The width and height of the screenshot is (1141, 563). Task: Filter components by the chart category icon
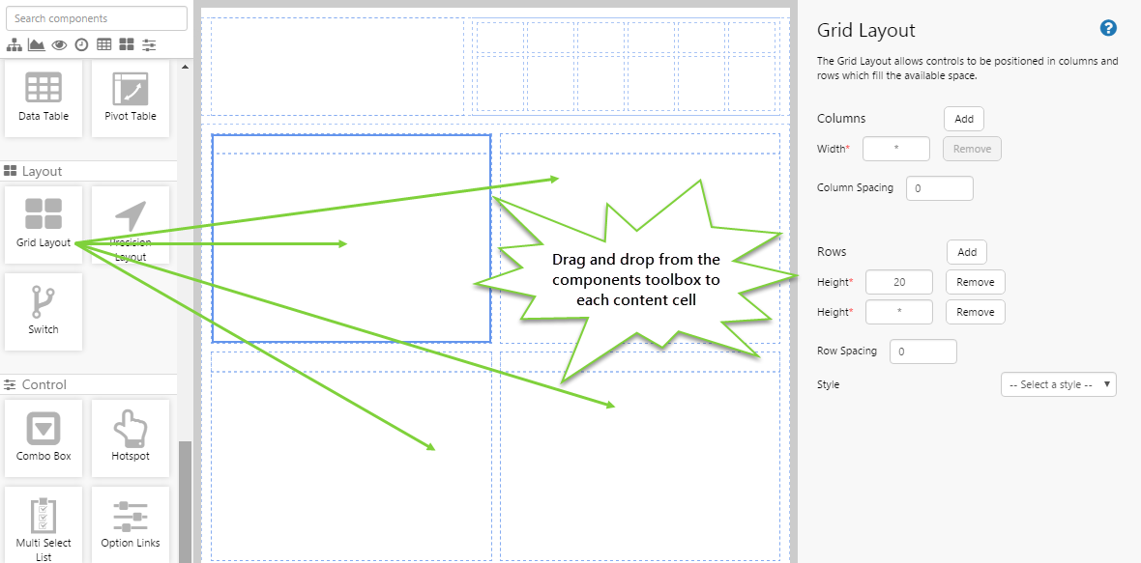[x=36, y=44]
